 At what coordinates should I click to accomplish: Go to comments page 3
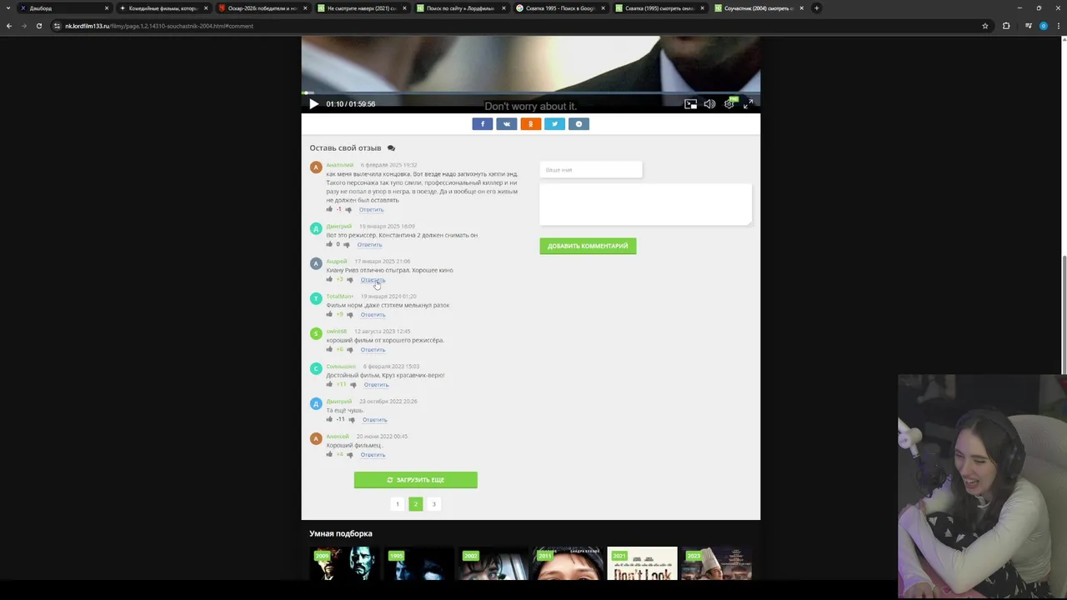[433, 504]
